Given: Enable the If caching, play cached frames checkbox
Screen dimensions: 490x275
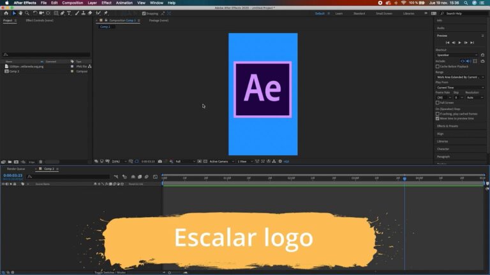Looking at the screenshot, I should point(438,114).
